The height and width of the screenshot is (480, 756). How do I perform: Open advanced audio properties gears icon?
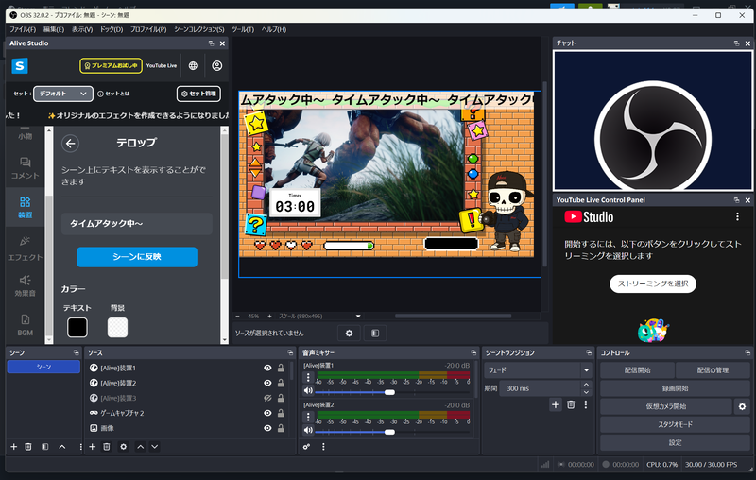pos(306,447)
